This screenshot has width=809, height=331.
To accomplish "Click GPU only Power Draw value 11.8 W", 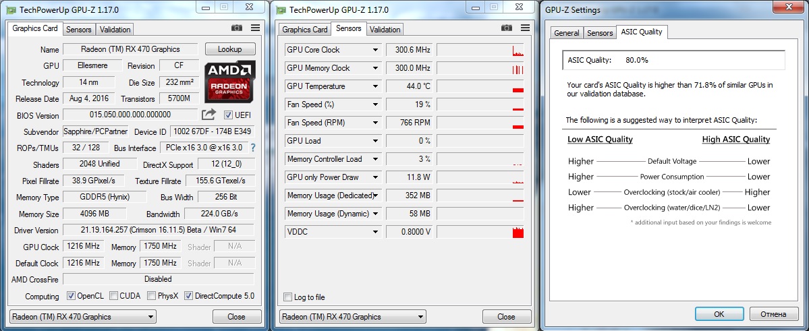I will pyautogui.click(x=409, y=177).
